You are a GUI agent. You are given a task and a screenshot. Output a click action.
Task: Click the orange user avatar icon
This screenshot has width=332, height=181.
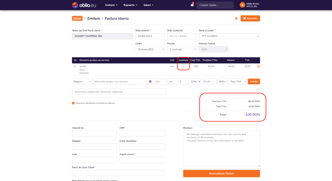(x=242, y=5)
